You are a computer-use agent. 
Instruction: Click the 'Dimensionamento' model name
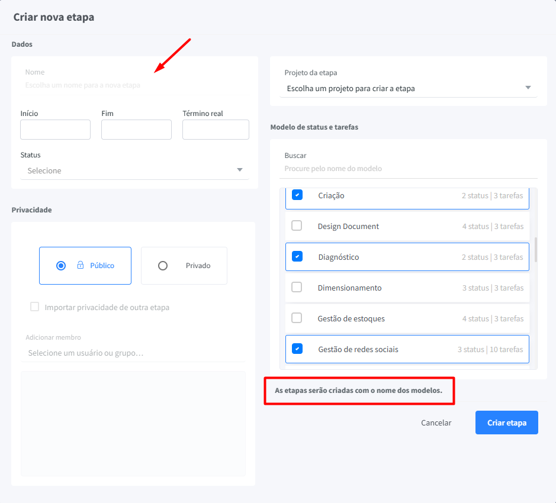pos(349,288)
